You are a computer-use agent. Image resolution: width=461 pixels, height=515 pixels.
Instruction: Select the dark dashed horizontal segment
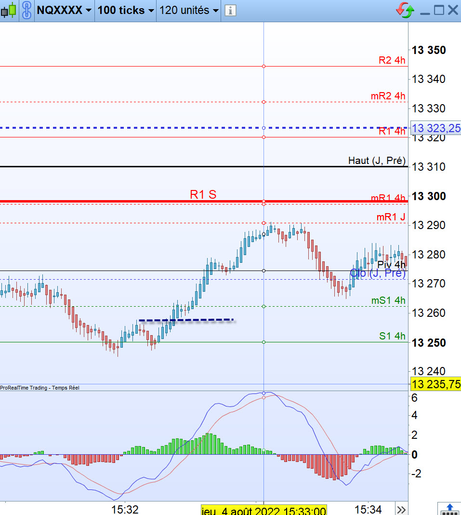pyautogui.click(x=186, y=320)
